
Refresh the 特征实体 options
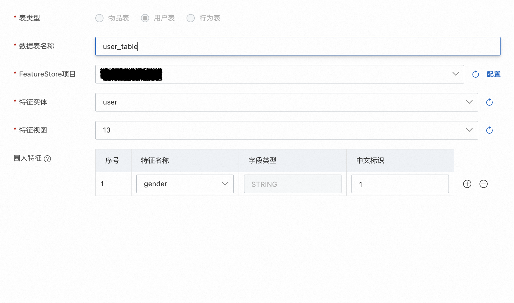489,102
